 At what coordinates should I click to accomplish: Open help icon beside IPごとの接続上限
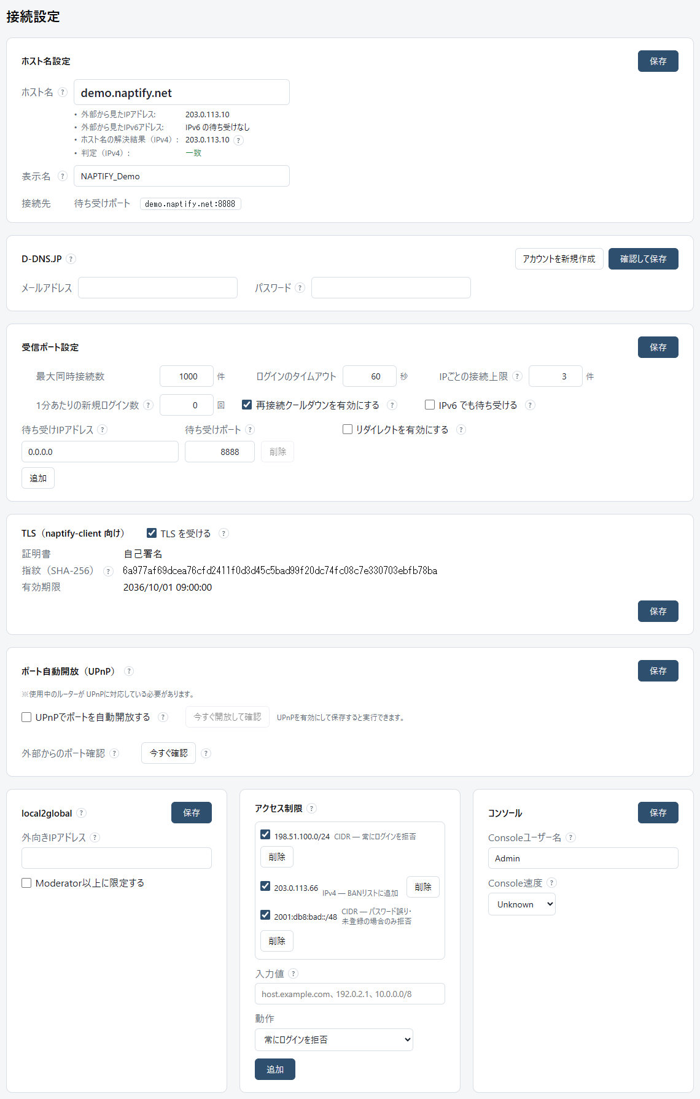tap(518, 376)
